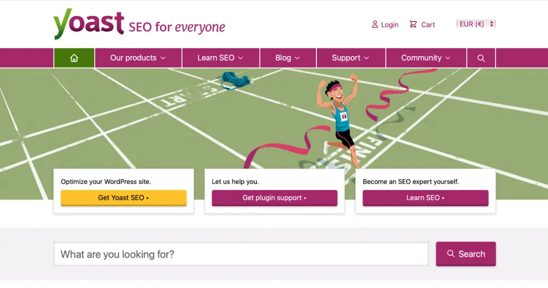
Task: Click the 'SEO for everyone' tagline
Action: click(x=177, y=27)
